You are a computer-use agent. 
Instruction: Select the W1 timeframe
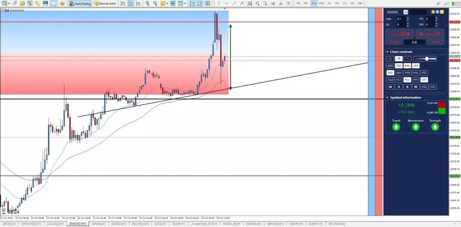(352, 3)
